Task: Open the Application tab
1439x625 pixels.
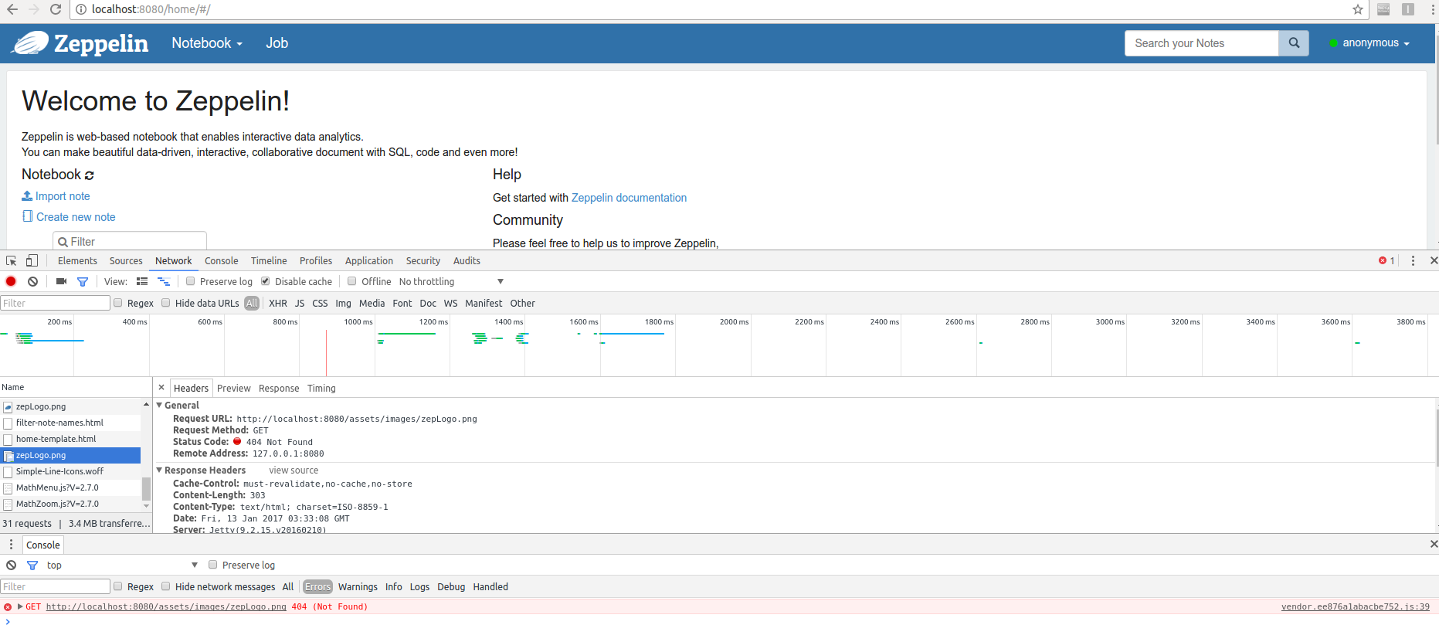Action: [369, 261]
